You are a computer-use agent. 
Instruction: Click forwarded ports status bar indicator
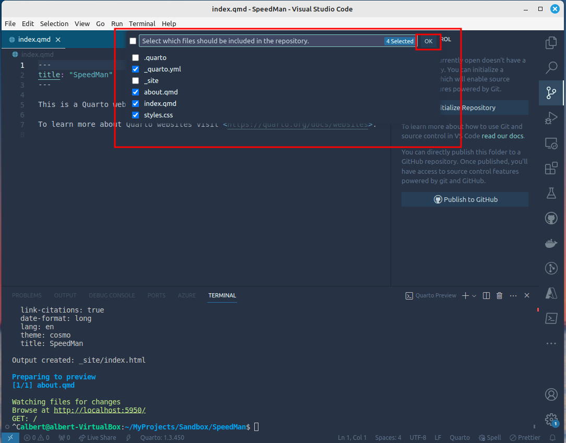(x=64, y=438)
